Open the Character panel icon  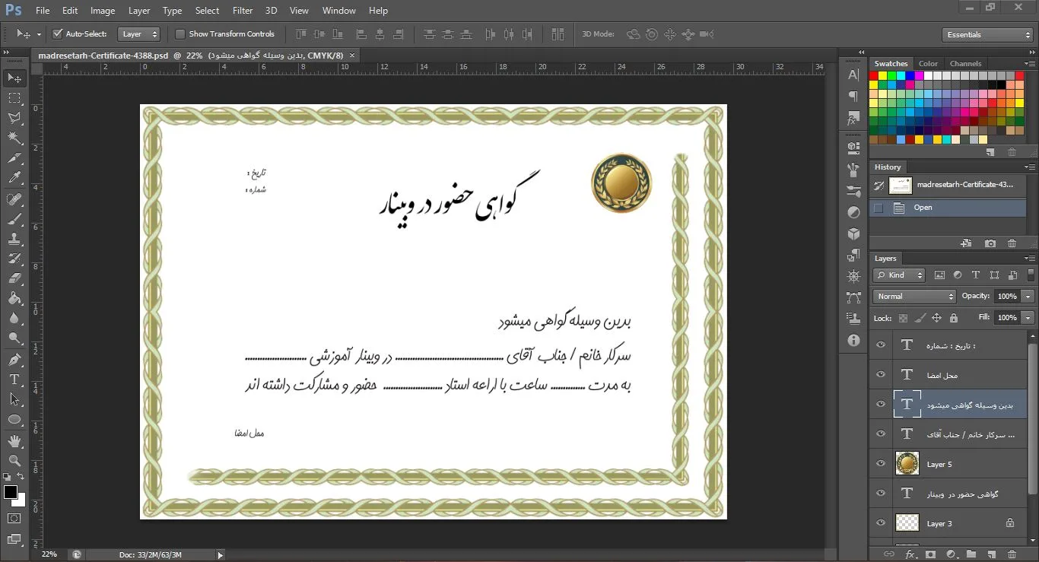point(853,75)
